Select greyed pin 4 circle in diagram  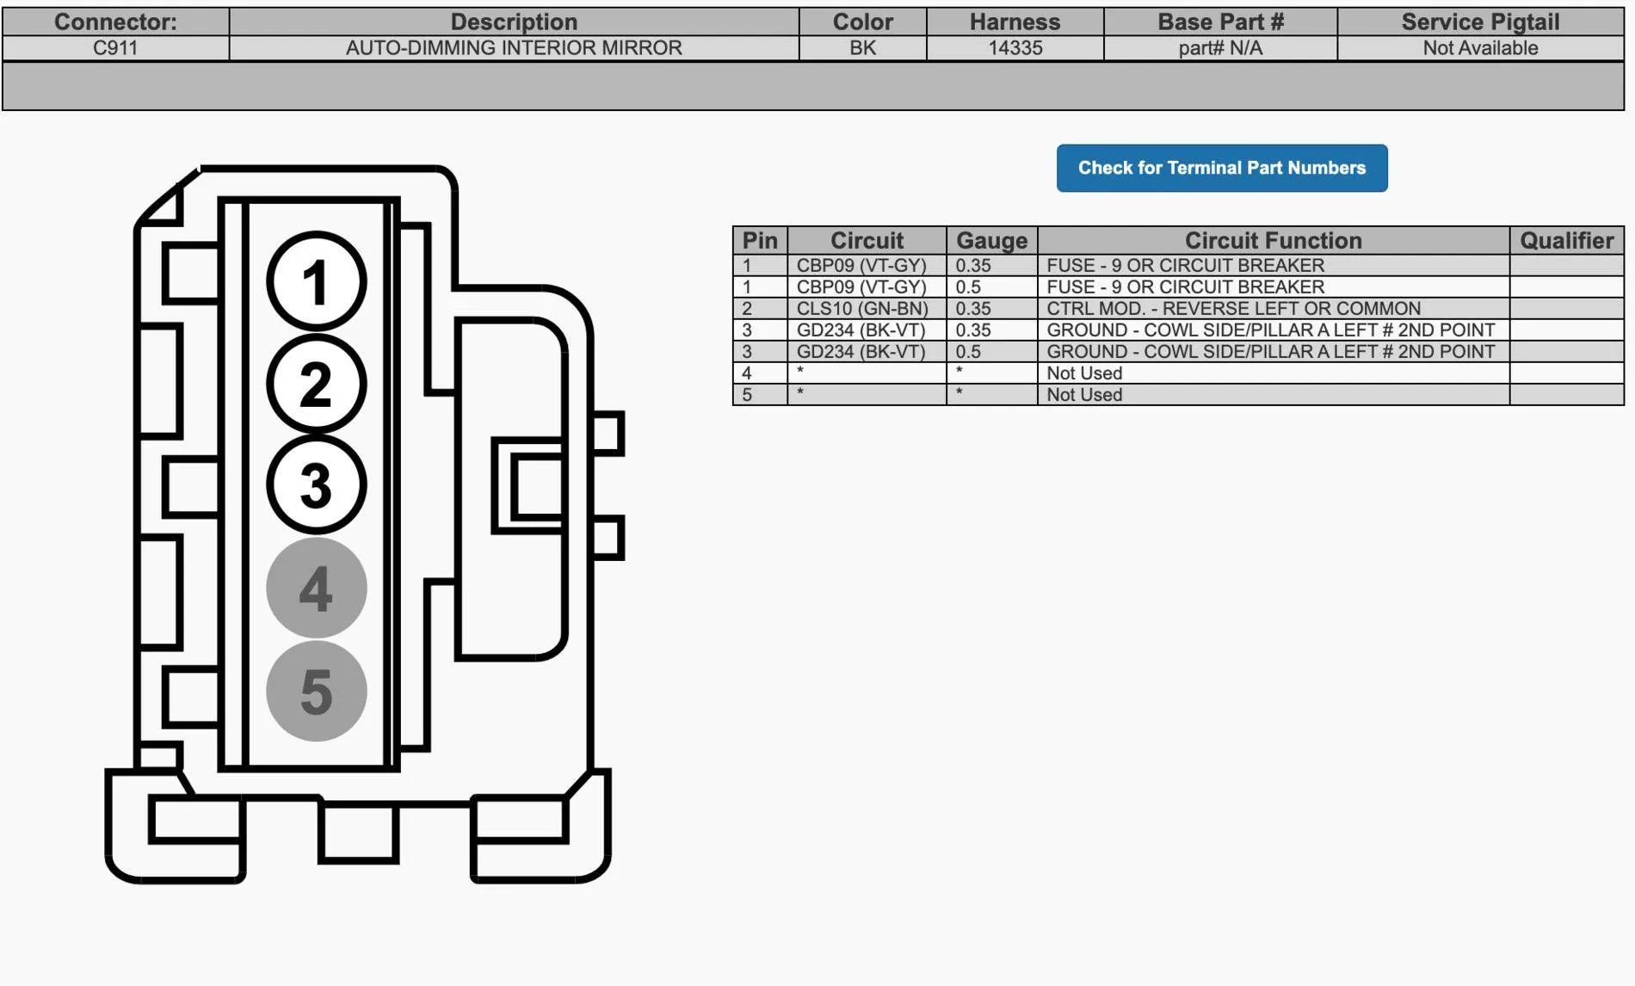point(317,589)
